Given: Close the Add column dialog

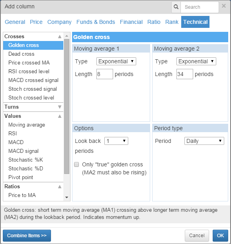Looking at the screenshot, I should [x=224, y=6].
